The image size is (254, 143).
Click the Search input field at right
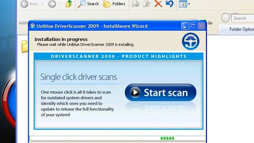coord(243,18)
